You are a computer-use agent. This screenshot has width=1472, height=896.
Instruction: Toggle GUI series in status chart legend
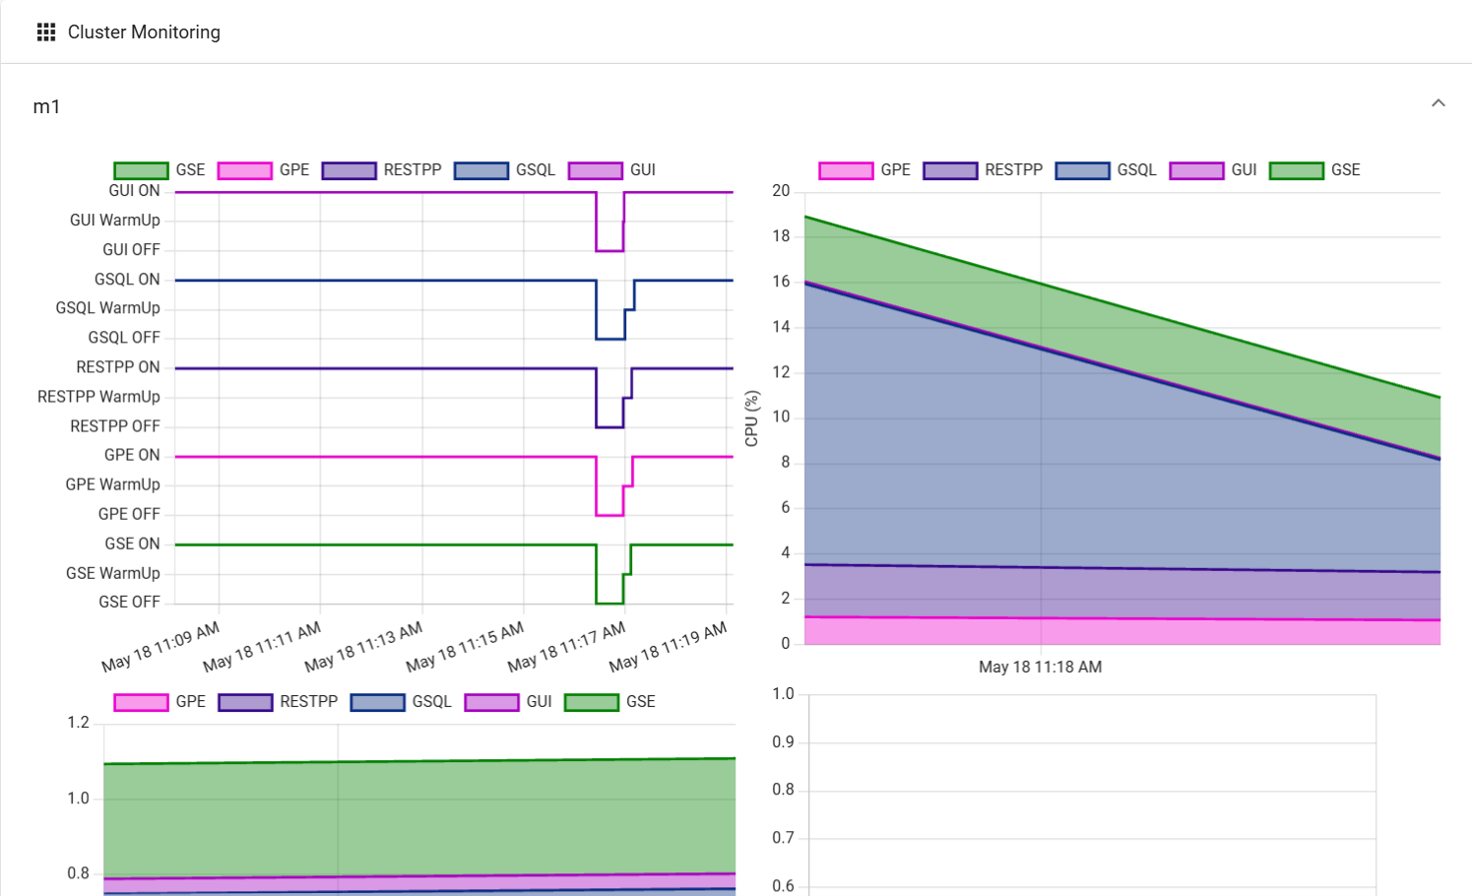612,170
